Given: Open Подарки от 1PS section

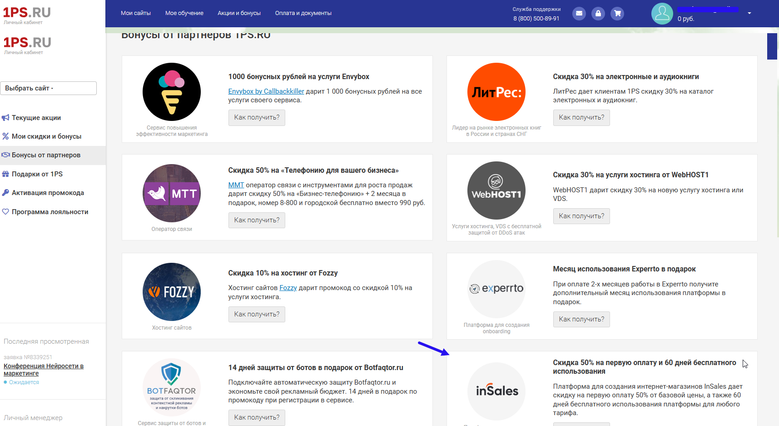Looking at the screenshot, I should point(37,174).
